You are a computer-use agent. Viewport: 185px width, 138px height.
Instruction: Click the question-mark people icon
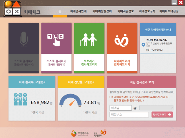20,99
